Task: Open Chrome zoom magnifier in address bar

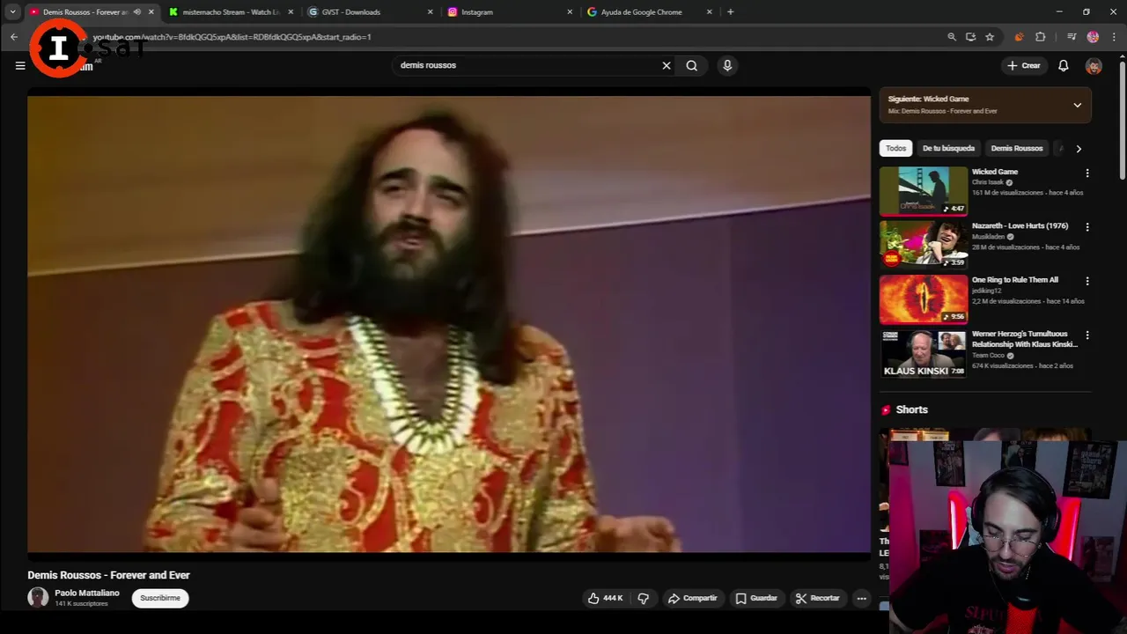Action: (952, 37)
